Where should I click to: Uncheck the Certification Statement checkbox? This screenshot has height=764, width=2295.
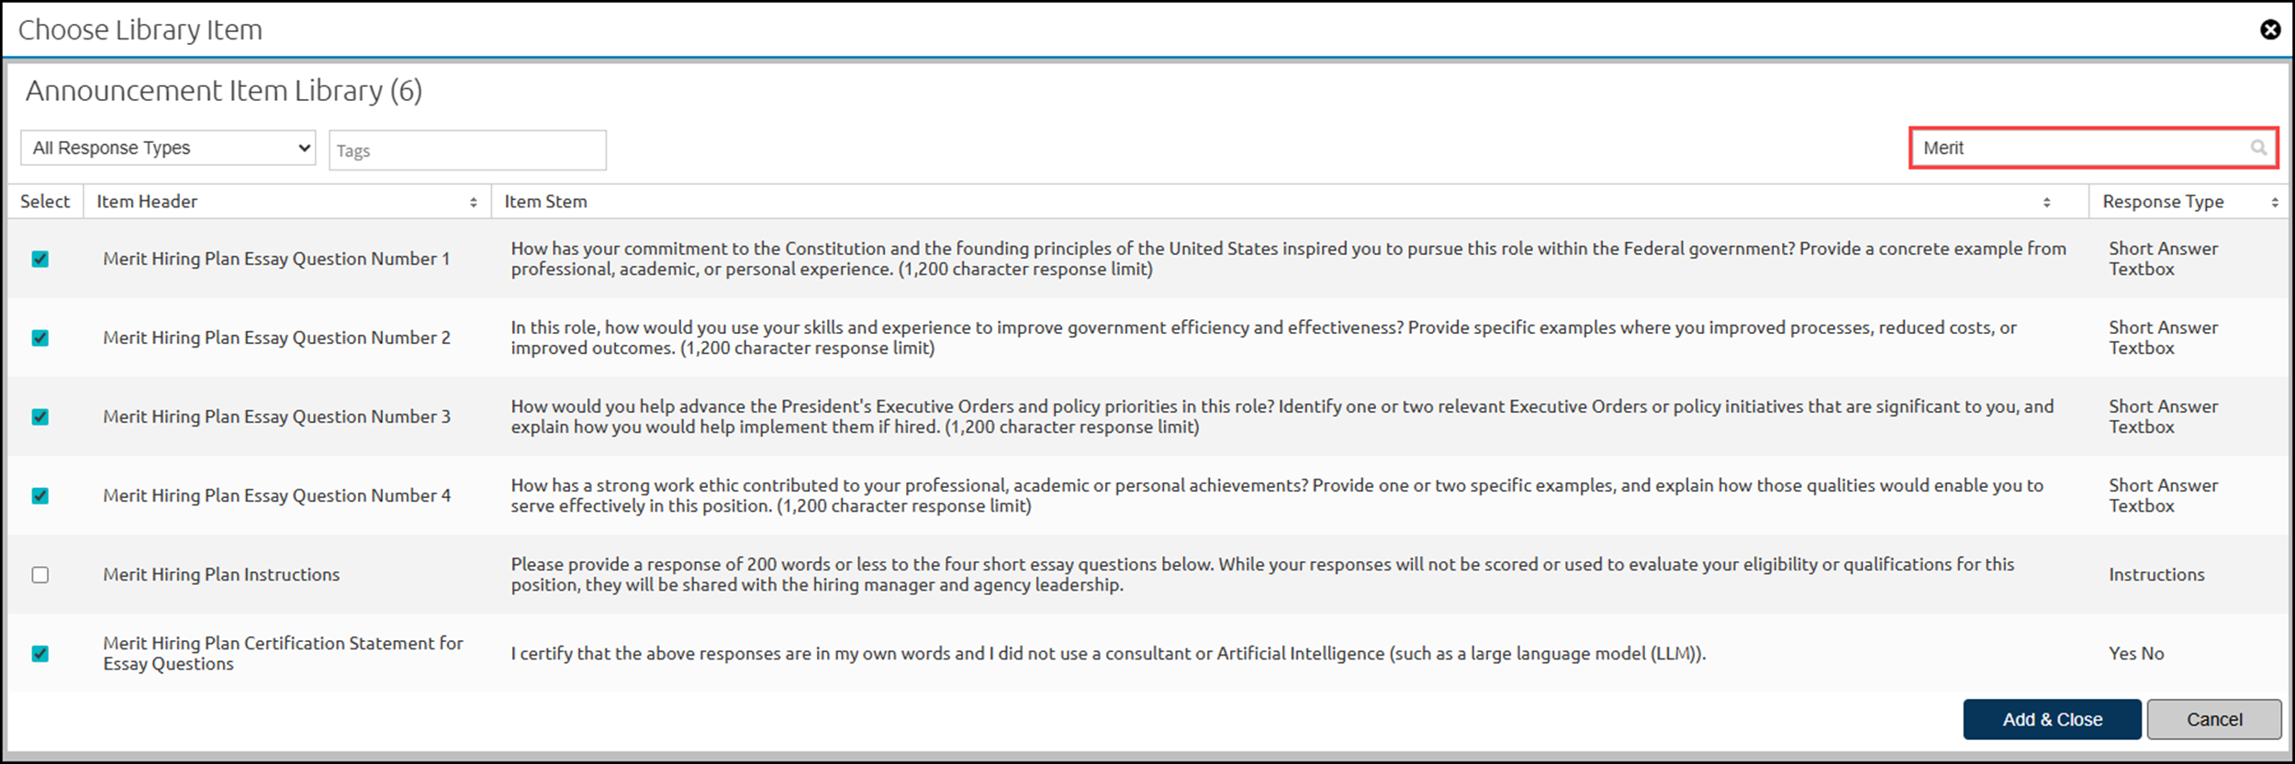click(40, 653)
